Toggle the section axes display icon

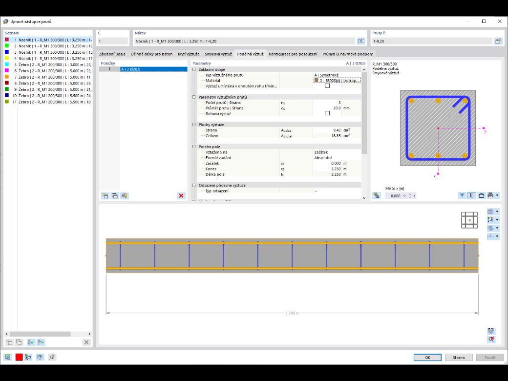(x=472, y=195)
